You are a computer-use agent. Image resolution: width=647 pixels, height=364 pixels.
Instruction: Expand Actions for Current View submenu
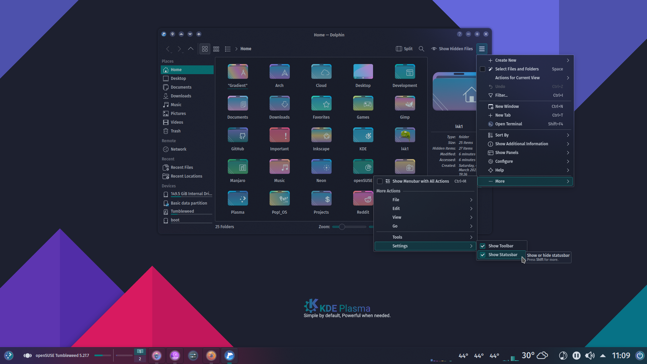point(525,78)
